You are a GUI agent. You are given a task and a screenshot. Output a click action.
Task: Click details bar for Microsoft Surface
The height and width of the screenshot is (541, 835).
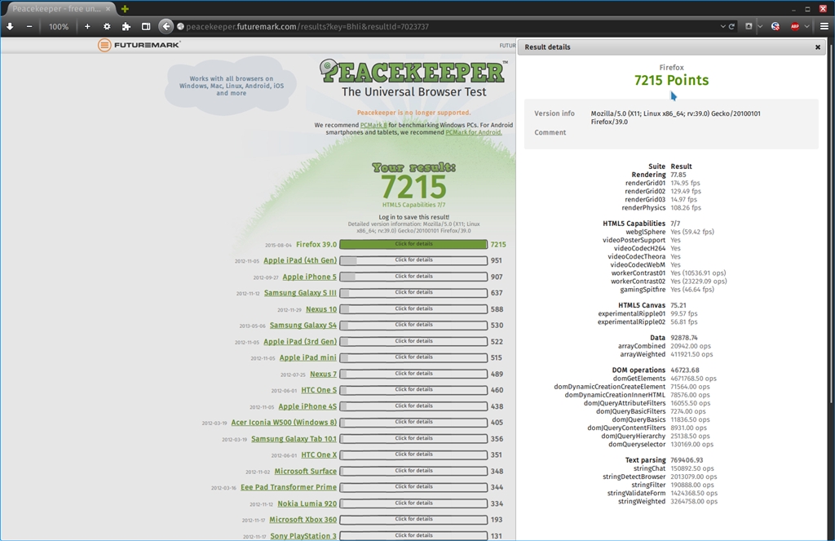point(413,471)
